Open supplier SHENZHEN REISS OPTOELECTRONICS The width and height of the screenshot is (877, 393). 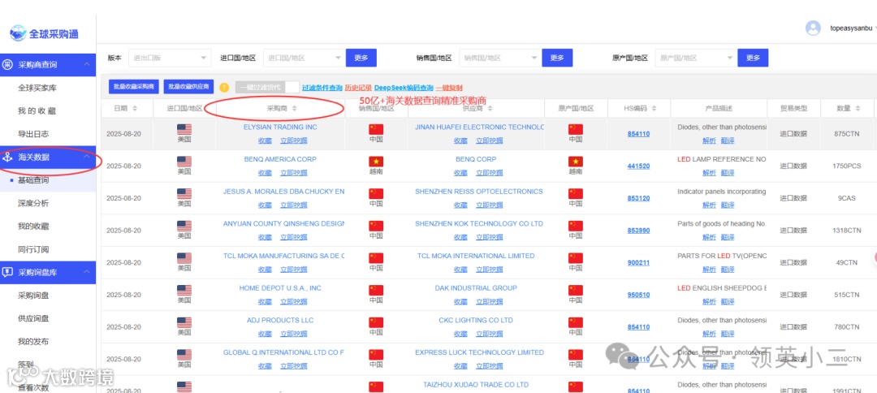click(x=479, y=192)
